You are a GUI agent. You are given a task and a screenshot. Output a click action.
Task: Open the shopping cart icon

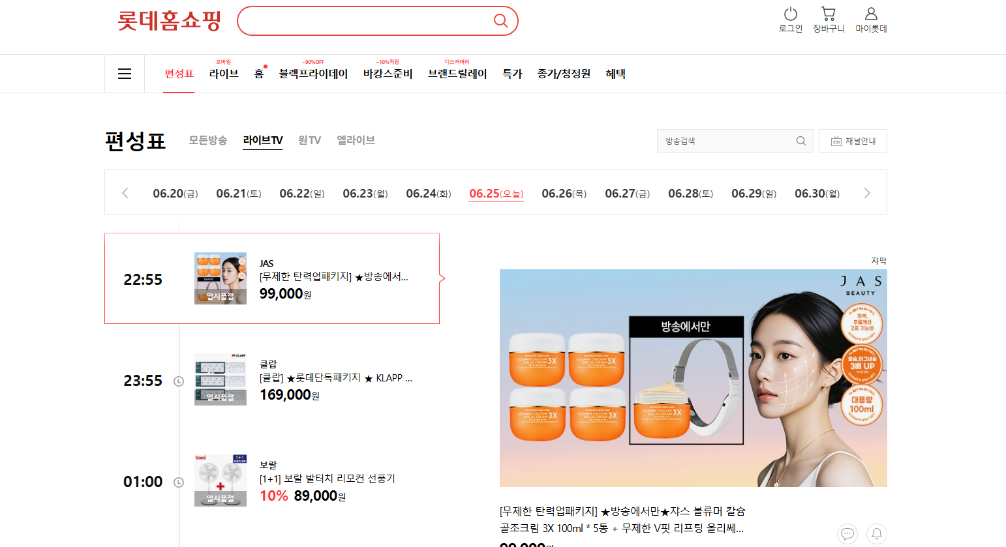pyautogui.click(x=829, y=14)
